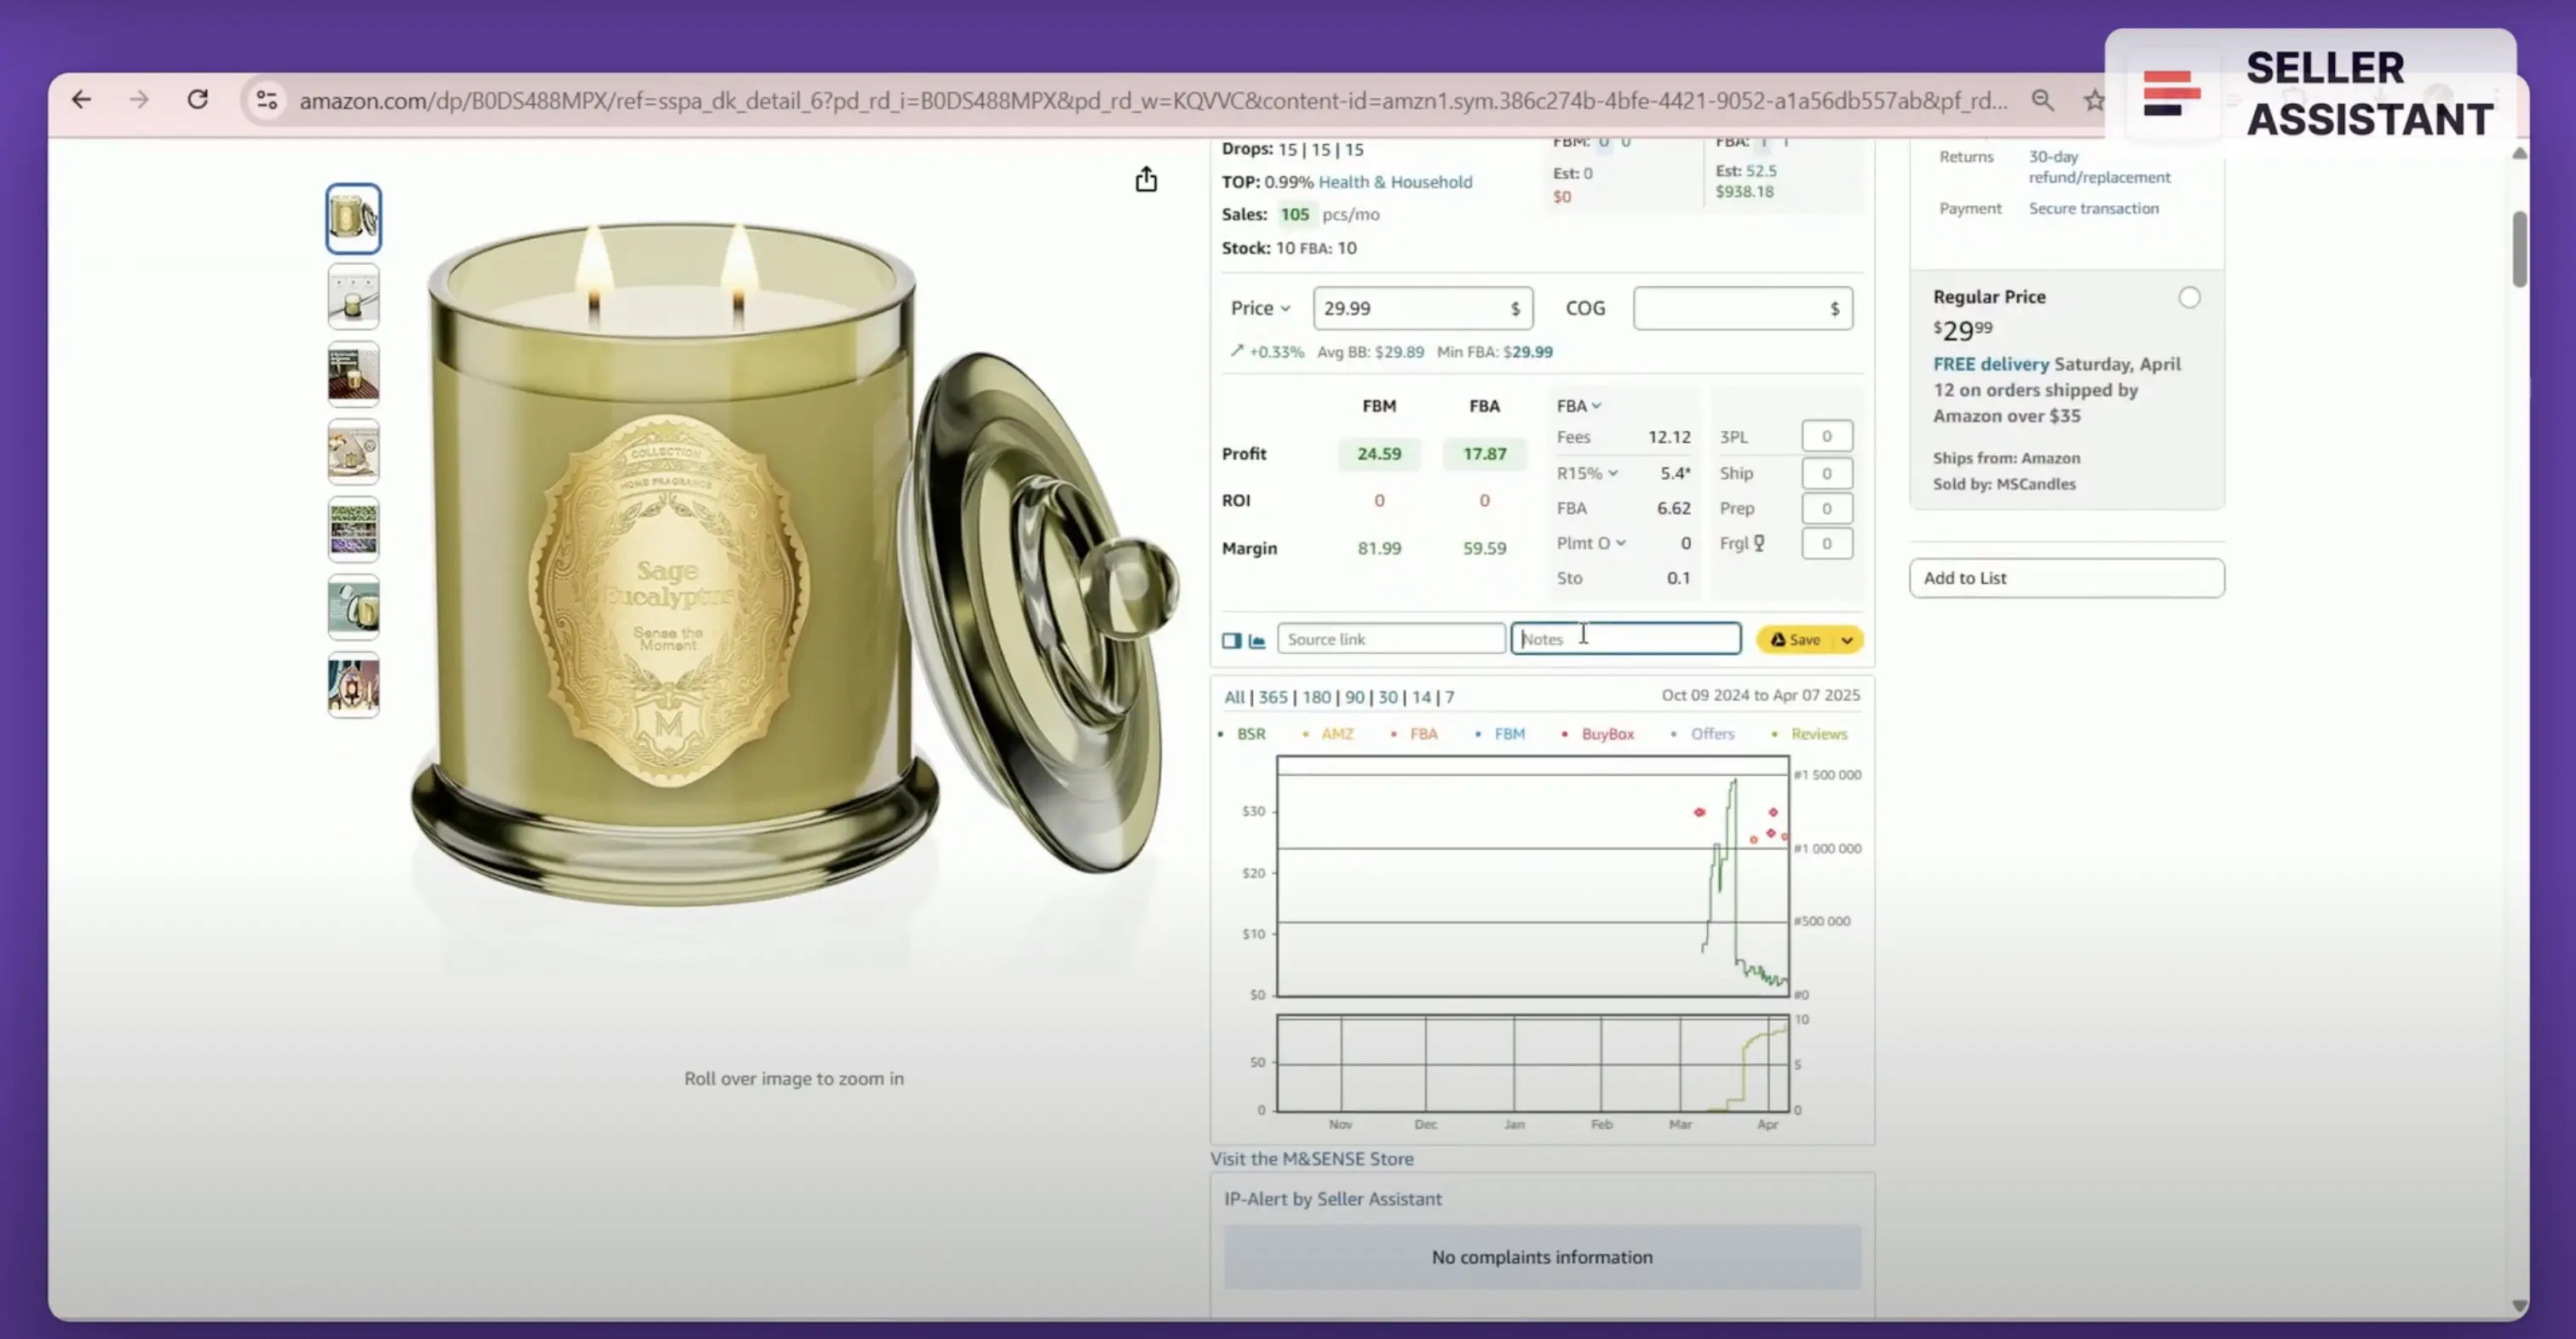Image resolution: width=2576 pixels, height=1339 pixels.
Task: Click the browser reload icon
Action: click(197, 100)
